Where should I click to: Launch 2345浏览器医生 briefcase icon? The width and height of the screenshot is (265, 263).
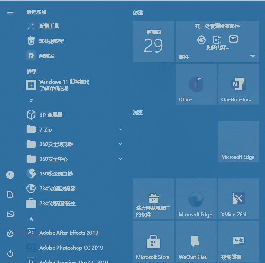point(31,203)
